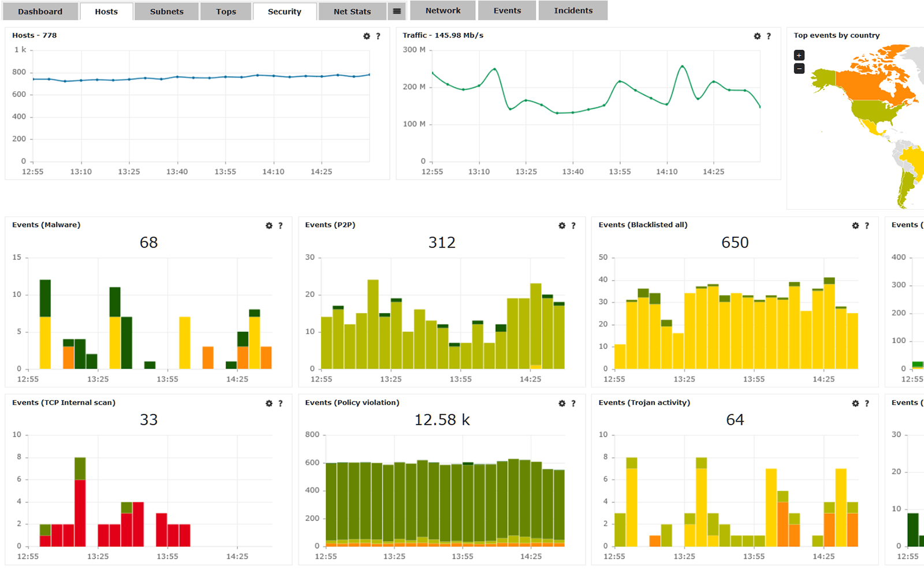Viewport: 924px width, 570px height.
Task: Select the Net Stats tab
Action: click(x=352, y=12)
